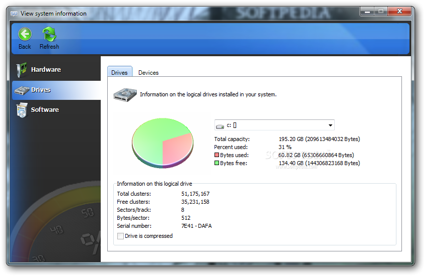Viewport: 425px width, 276px height.
Task: Click the large hard drive info icon
Action: click(x=125, y=95)
